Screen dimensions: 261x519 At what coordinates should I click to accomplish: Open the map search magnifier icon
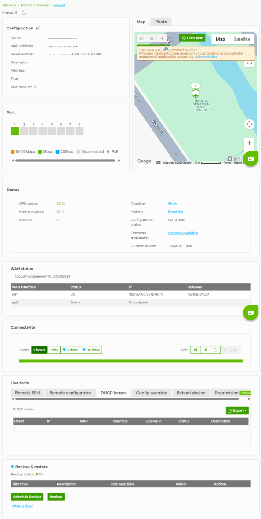(161, 38)
